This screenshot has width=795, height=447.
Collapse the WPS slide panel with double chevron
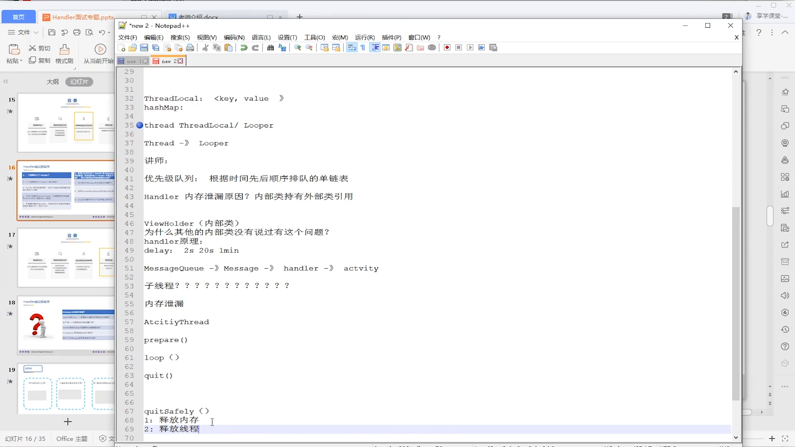pyautogui.click(x=6, y=82)
